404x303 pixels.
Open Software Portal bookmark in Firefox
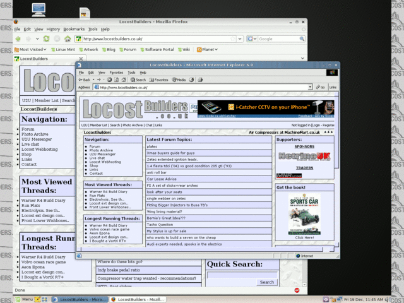coord(157,49)
